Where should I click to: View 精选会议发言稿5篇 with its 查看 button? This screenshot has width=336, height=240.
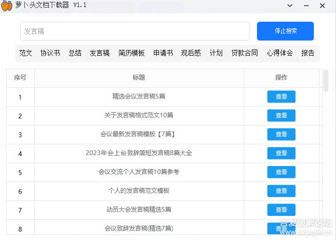click(281, 97)
